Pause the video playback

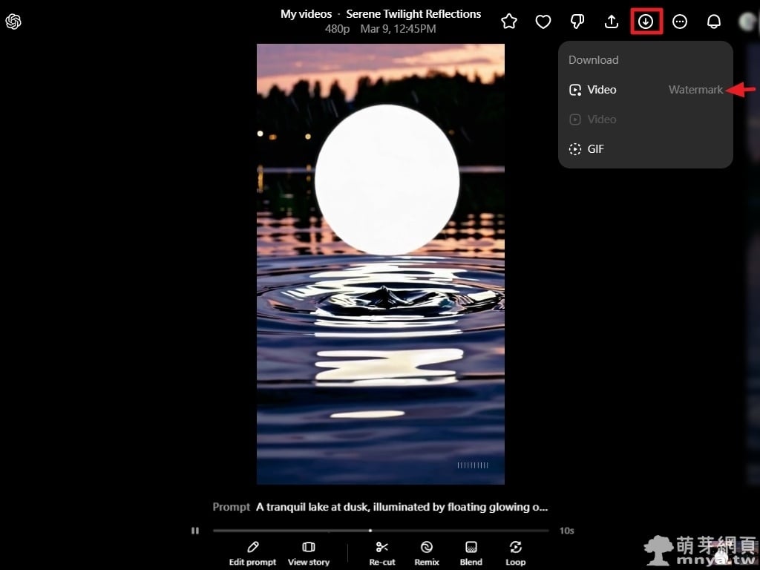pyautogui.click(x=195, y=531)
